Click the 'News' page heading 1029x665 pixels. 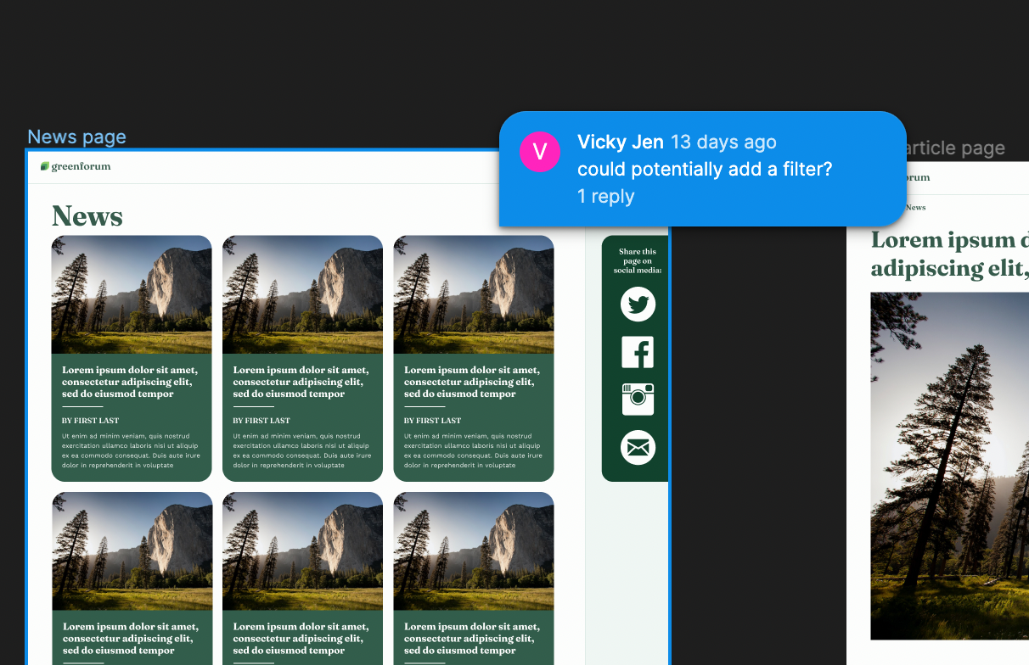(87, 215)
